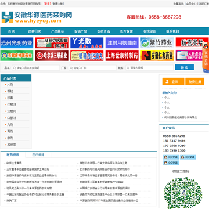
Task: Click the green 微信二维码 QR image
Action: tap(183, 193)
